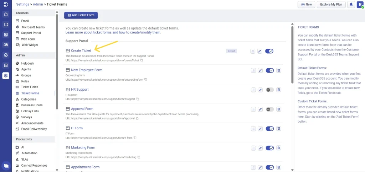Screen dimensions: 365x172
Task: Click the New Employee Form reorder grip
Action: click(x=253, y=71)
